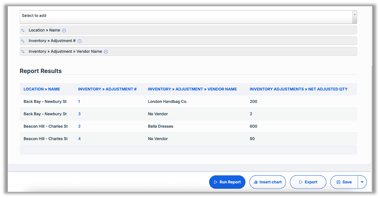This screenshot has width=380, height=198.
Task: Remove the Inventory » Adjustment # field
Action: 79,41
